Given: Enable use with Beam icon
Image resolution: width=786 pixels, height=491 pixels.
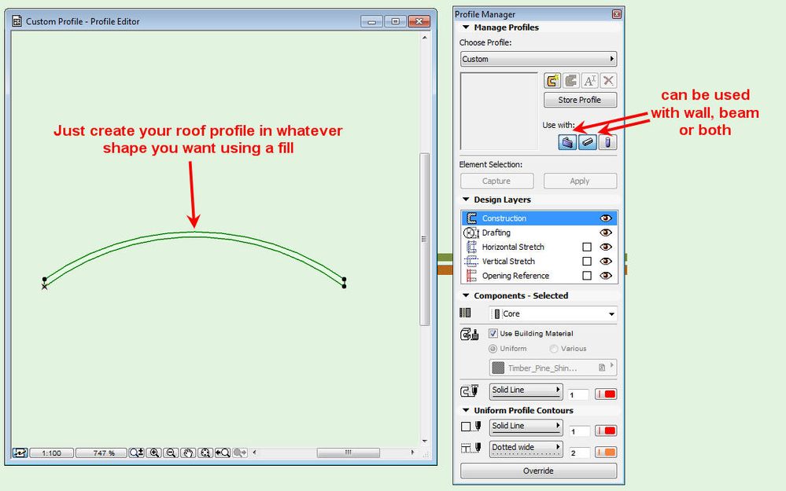Looking at the screenshot, I should (x=588, y=142).
